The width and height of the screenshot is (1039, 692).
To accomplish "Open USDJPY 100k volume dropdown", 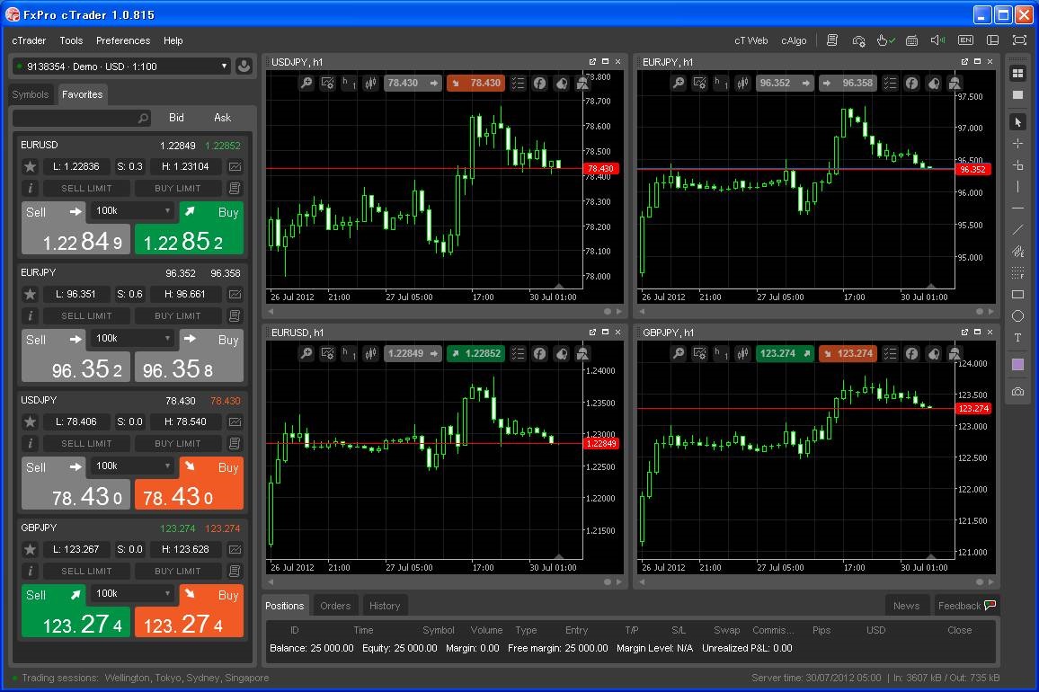I will click(133, 466).
